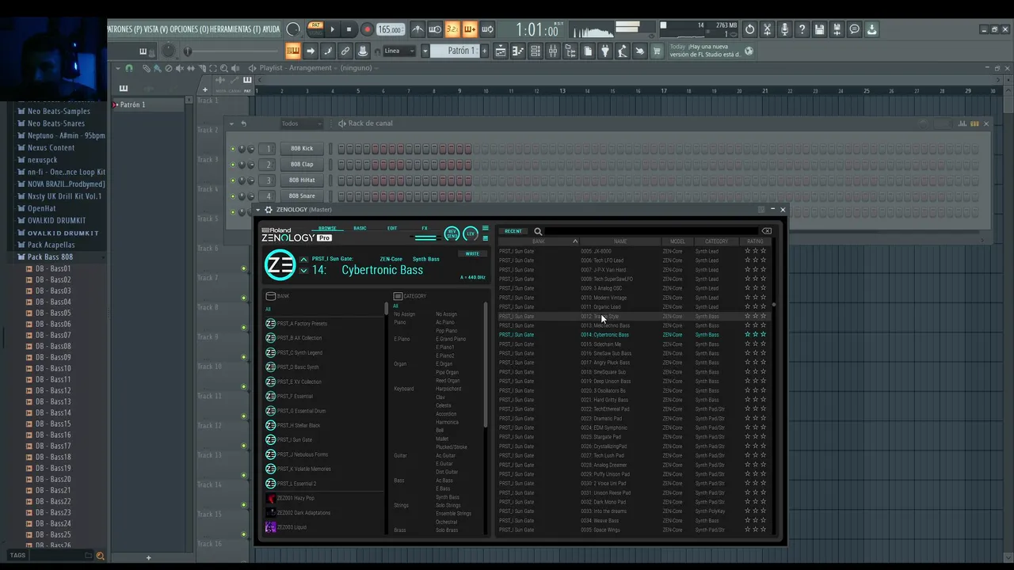Open the Línea snap dropdown
The image size is (1014, 570).
point(399,51)
